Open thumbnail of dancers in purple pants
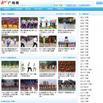The height and width of the screenshot is (103, 103). point(29,23)
